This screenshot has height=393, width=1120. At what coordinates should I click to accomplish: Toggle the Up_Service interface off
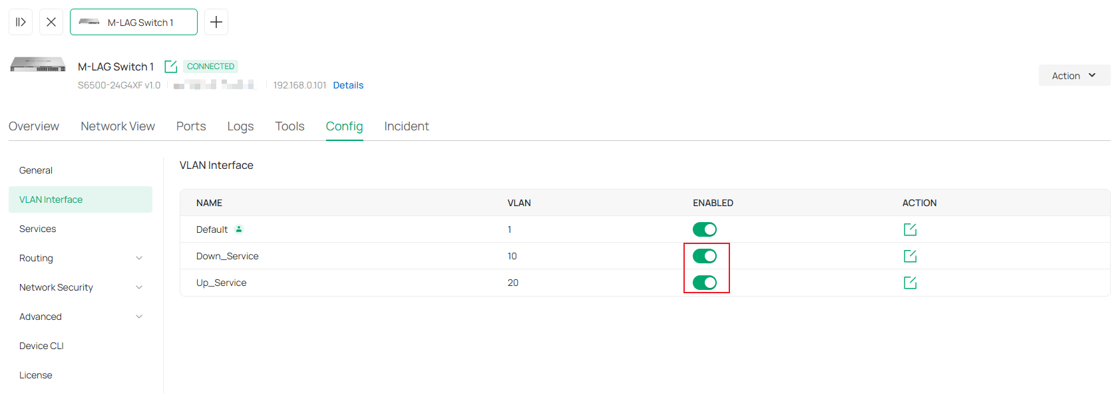(705, 282)
